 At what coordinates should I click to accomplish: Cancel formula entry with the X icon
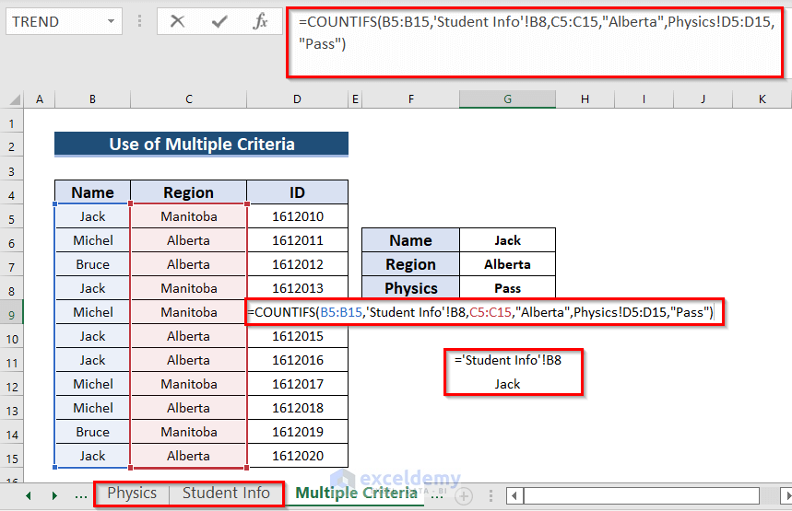[x=177, y=21]
